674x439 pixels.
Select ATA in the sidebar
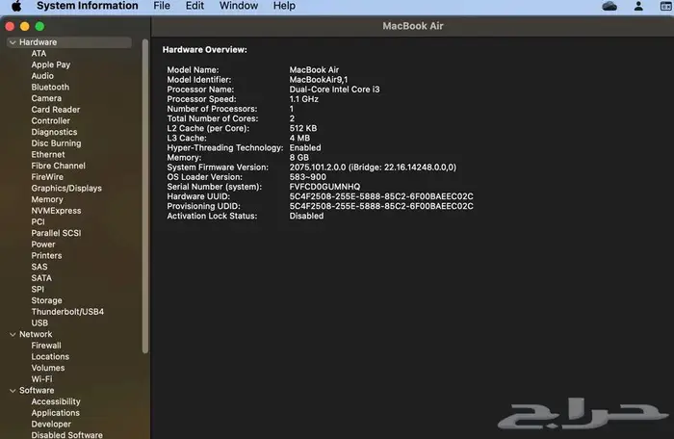(39, 53)
